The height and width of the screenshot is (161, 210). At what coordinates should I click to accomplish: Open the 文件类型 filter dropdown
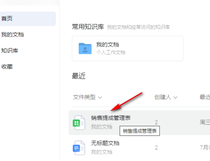pos(88,97)
